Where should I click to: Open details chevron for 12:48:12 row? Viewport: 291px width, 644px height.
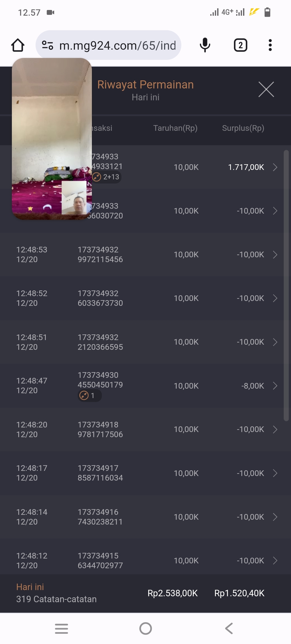275,561
